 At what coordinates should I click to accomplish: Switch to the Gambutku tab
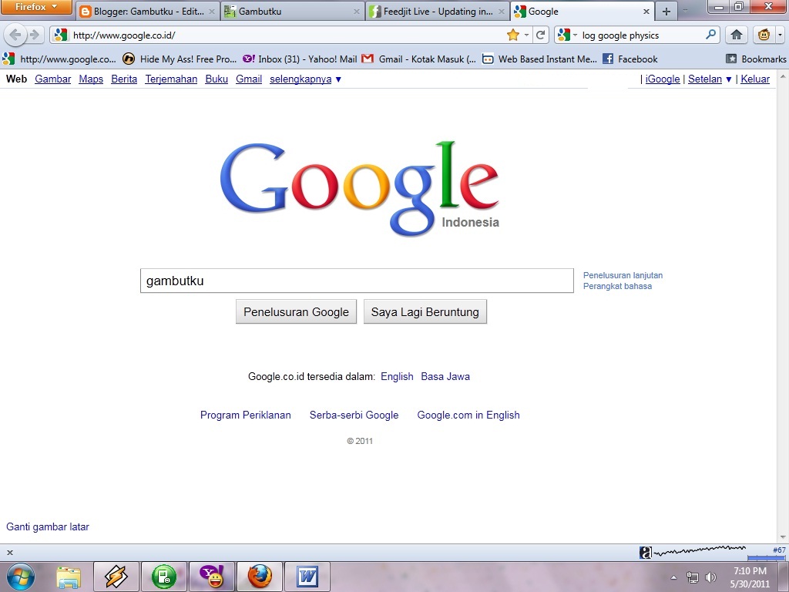coord(293,11)
